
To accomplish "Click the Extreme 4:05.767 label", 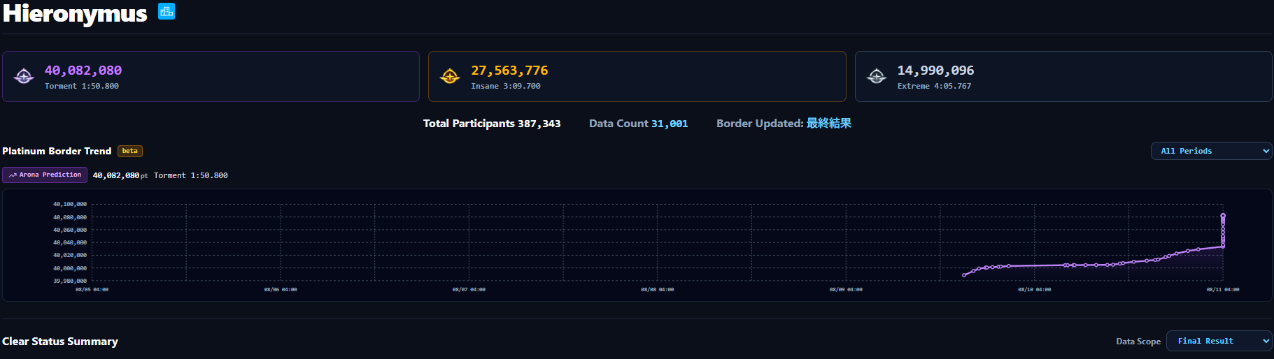I will pos(934,86).
